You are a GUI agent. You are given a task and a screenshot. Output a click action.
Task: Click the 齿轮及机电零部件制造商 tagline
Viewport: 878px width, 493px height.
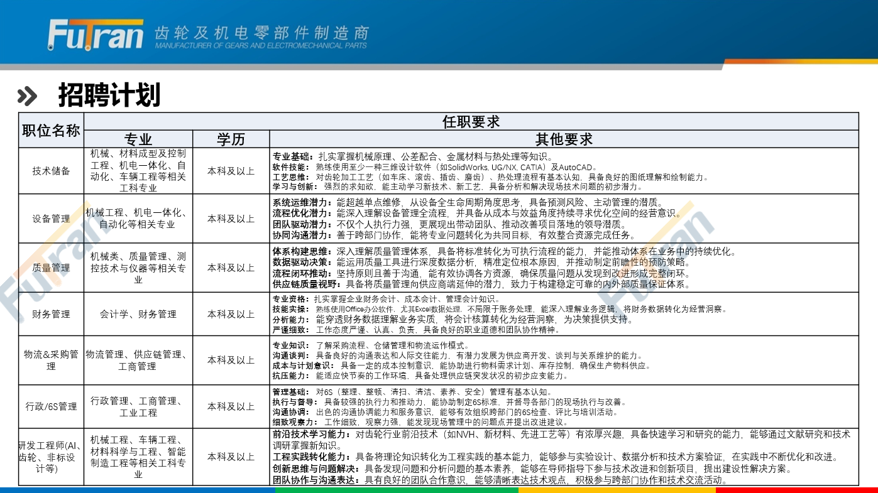(x=261, y=33)
